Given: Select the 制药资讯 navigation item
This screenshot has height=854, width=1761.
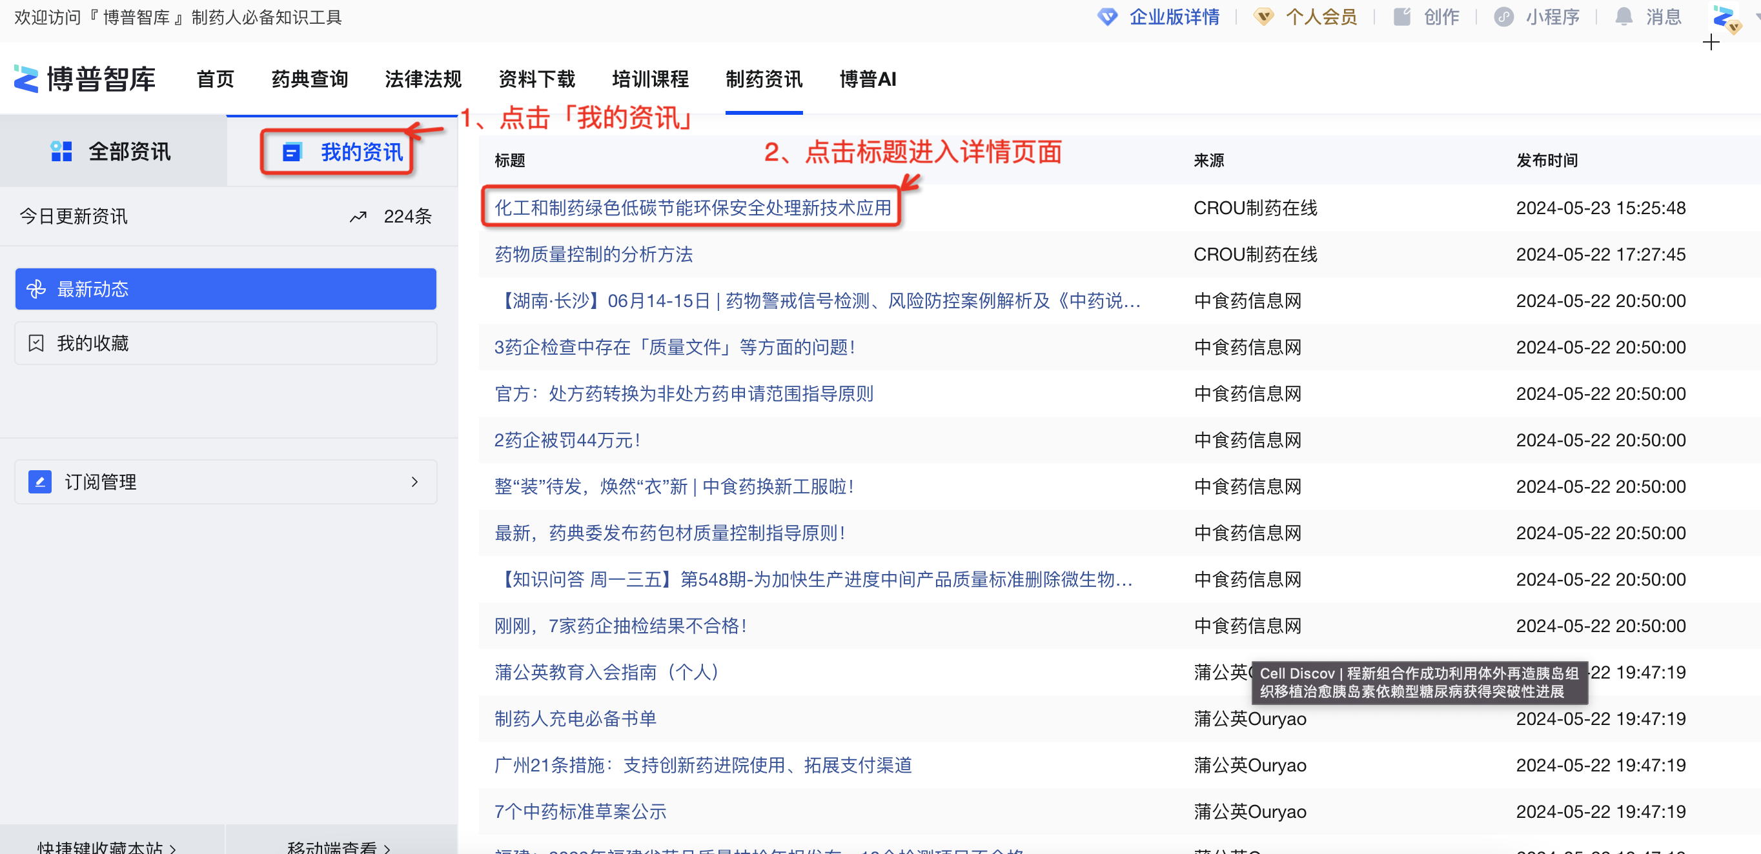Looking at the screenshot, I should click(x=764, y=79).
